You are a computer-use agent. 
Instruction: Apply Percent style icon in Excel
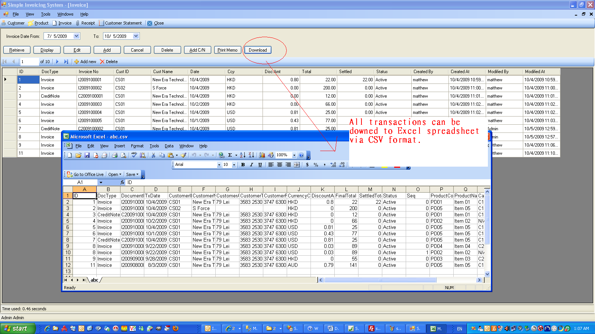pyautogui.click(x=316, y=165)
